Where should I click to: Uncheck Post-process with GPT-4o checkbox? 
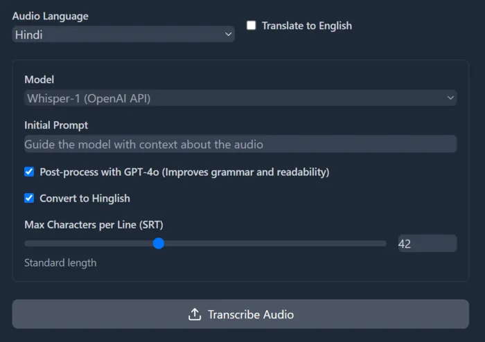click(29, 172)
